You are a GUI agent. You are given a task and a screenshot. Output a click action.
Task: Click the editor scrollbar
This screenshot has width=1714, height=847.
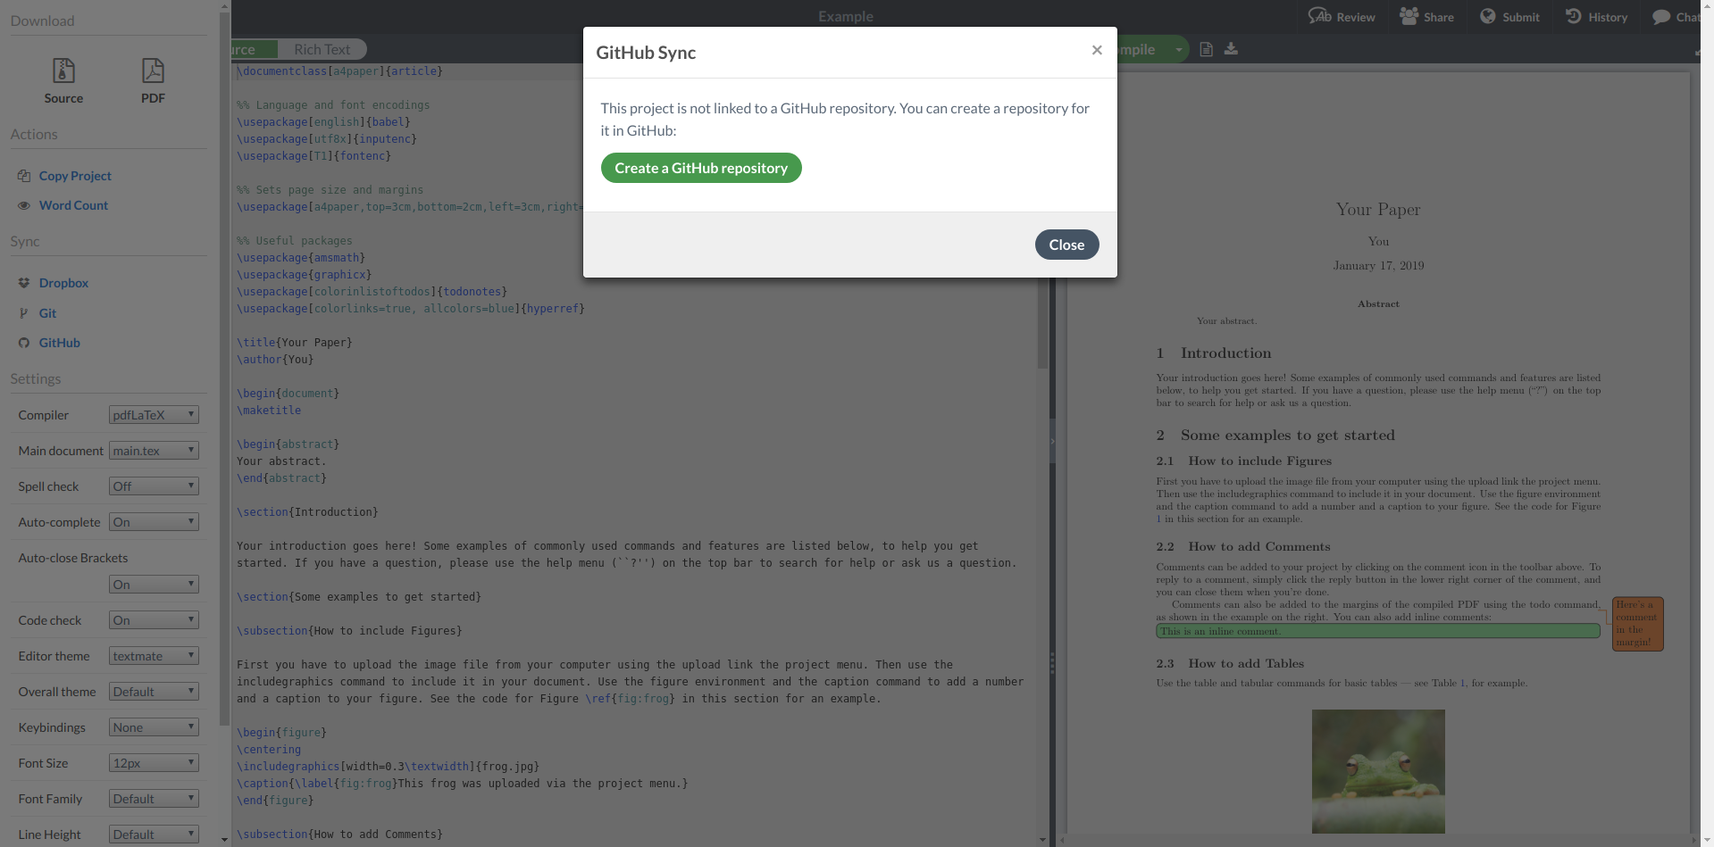click(1041, 339)
